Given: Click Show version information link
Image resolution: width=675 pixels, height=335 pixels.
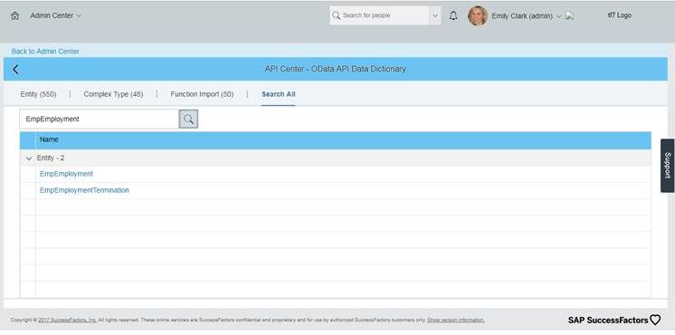Looking at the screenshot, I should pyautogui.click(x=456, y=321).
